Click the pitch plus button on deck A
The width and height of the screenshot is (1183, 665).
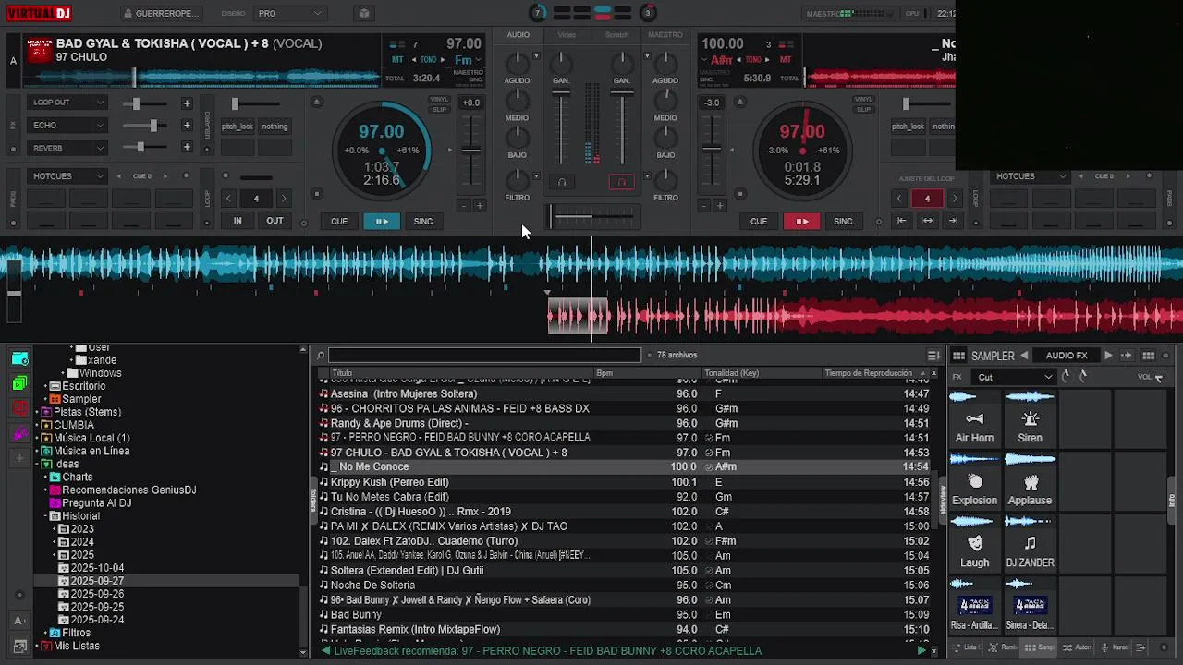point(479,205)
